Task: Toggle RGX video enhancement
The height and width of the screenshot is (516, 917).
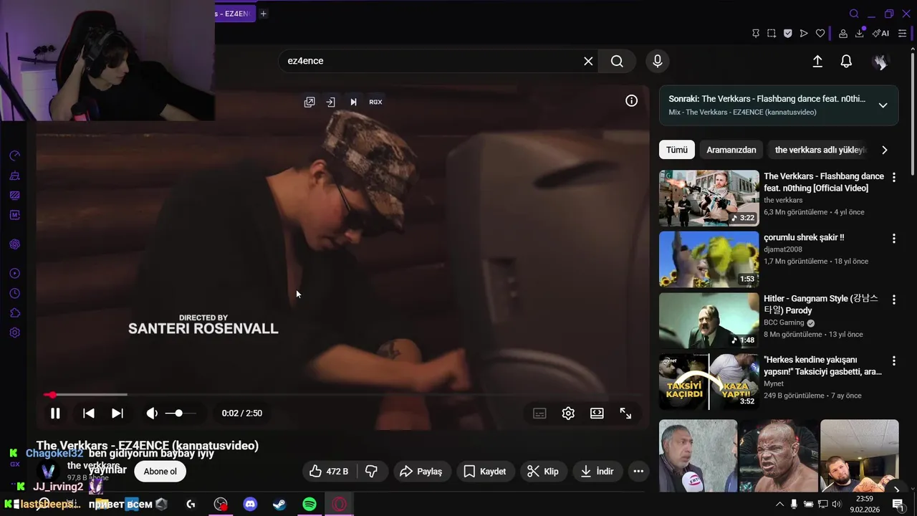Action: (x=375, y=102)
